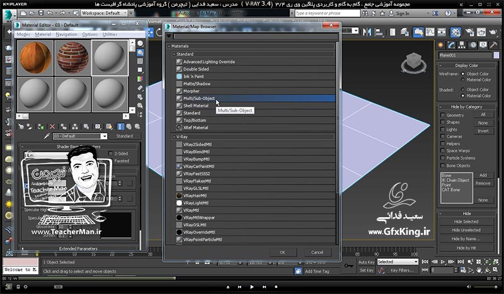Select shaded Object Color radio
Image resolution: width=504 pixels, height=294 pixels.
click(x=463, y=89)
